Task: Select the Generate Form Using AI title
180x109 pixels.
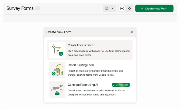Action: coord(83,85)
